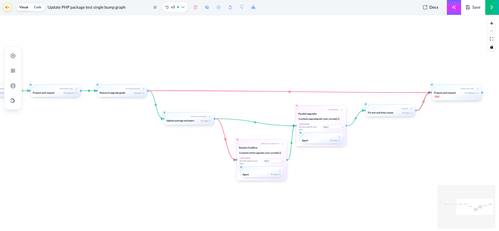Open loop body Agent dropdown in Resolve Conflicts
Image resolution: width=499 pixels, height=231 pixels.
274,161
